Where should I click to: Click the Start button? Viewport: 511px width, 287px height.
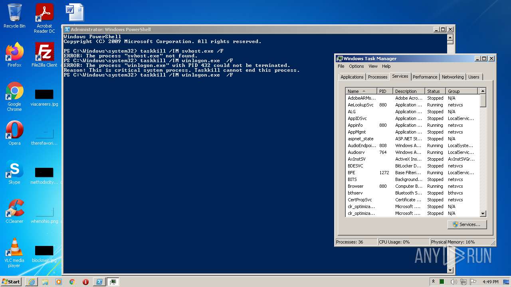11,281
